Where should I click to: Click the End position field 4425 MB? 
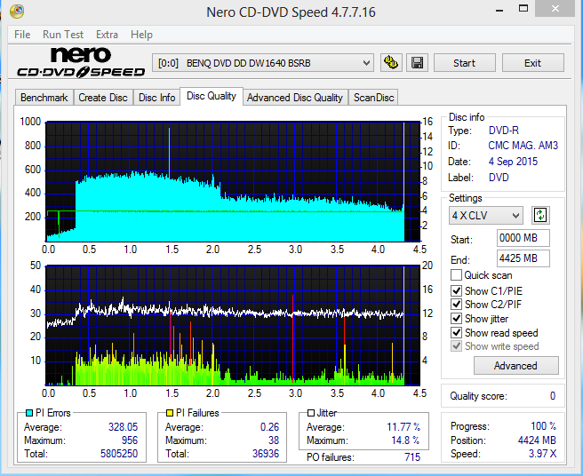point(523,258)
